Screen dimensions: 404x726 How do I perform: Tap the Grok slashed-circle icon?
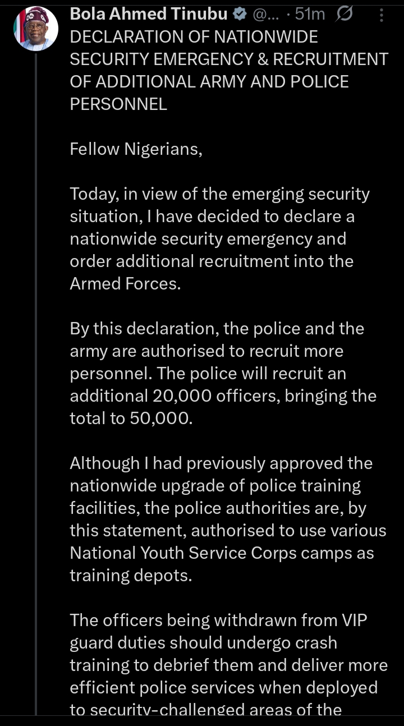(x=344, y=14)
